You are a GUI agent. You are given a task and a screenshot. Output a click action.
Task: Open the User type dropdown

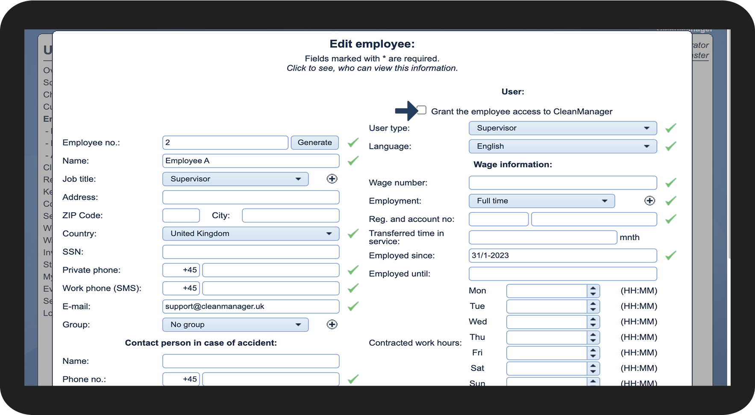point(562,128)
